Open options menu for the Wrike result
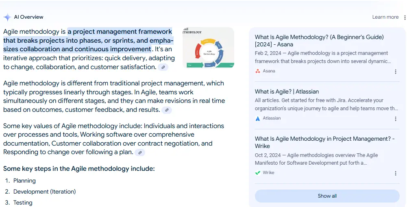Screen dimensions: 407x207 (x=396, y=173)
